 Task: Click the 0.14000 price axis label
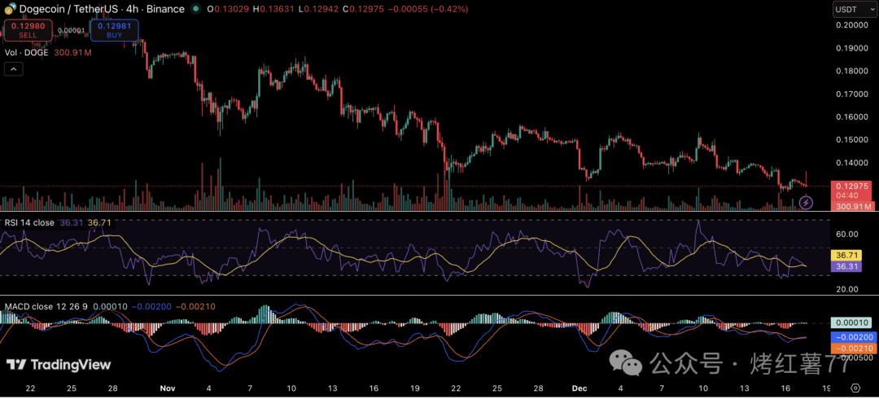tap(852, 163)
